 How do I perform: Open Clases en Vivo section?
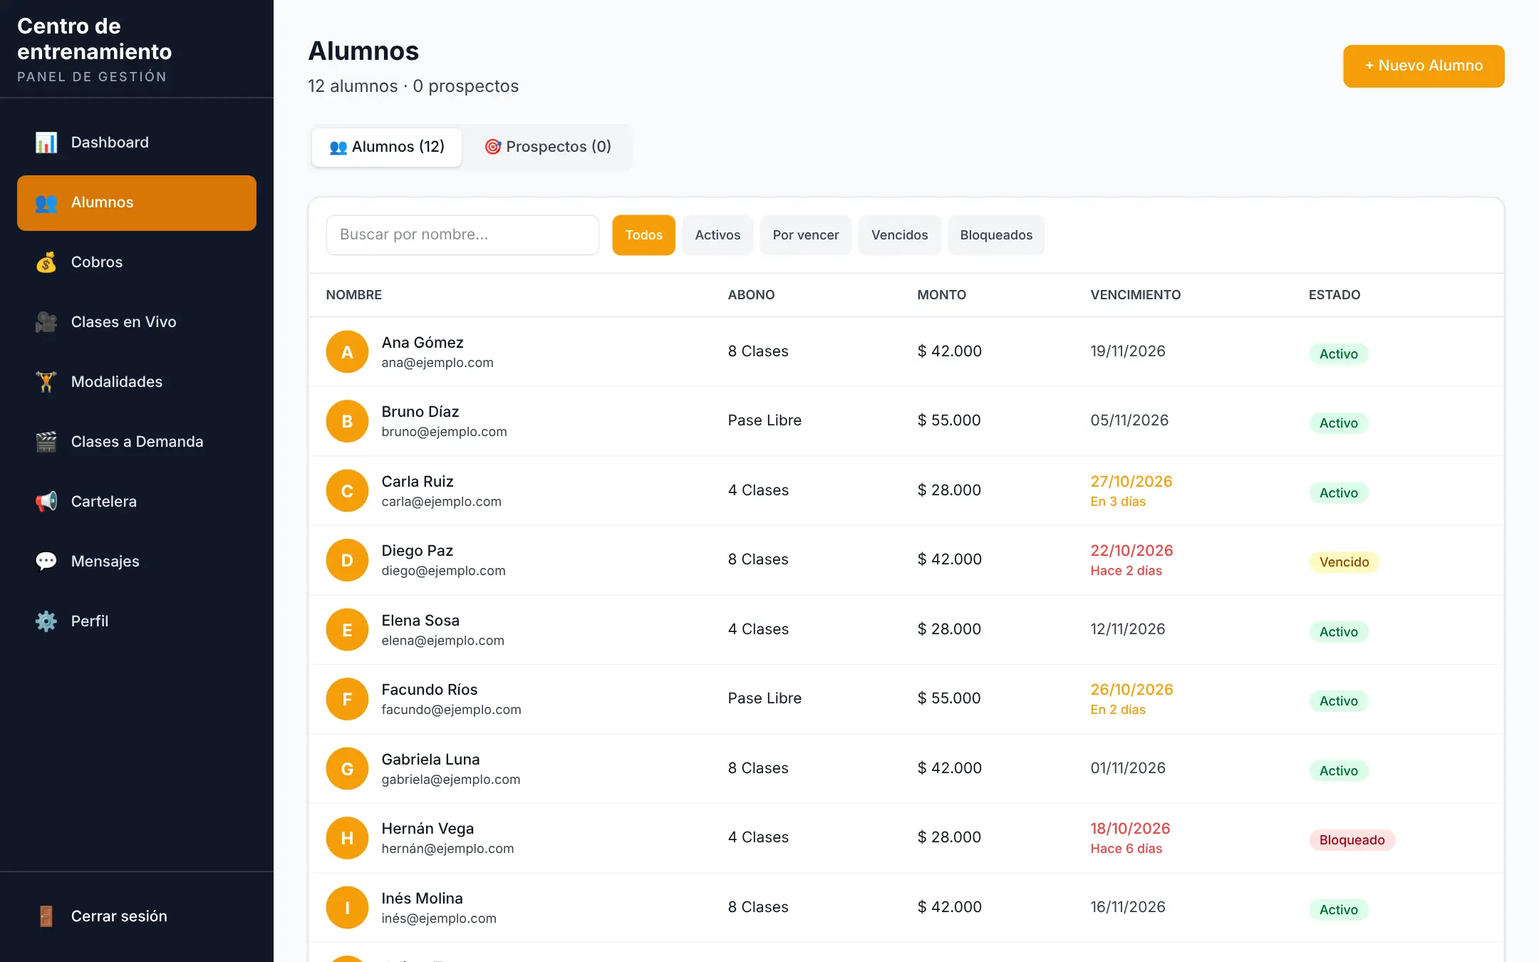click(137, 322)
